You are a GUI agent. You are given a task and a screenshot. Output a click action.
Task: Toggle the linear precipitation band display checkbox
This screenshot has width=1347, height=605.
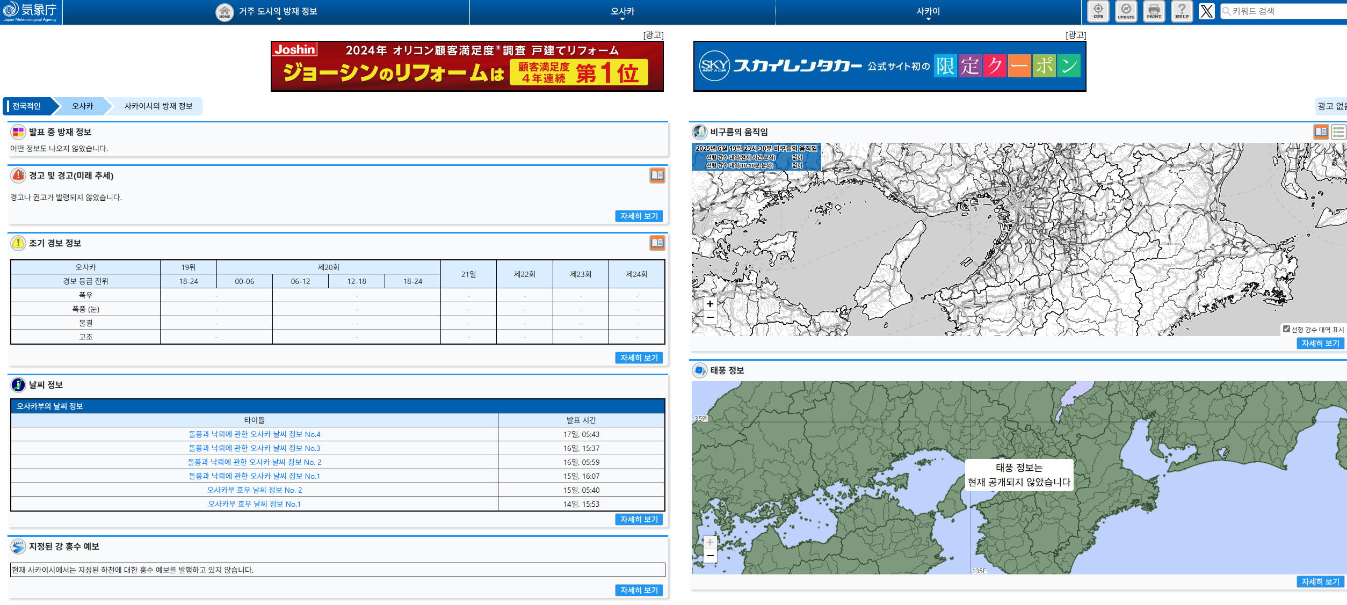1286,329
